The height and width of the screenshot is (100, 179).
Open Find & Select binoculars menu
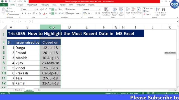point(163,12)
